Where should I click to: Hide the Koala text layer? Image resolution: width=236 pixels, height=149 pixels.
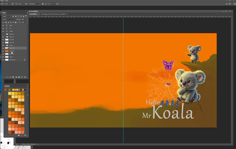tap(3, 31)
